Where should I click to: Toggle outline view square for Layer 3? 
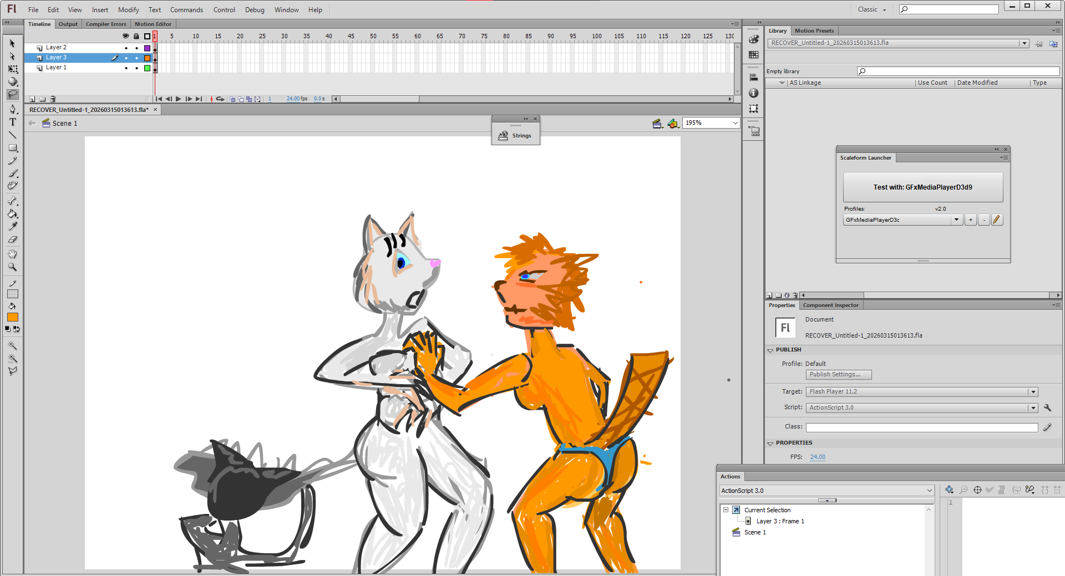click(147, 58)
